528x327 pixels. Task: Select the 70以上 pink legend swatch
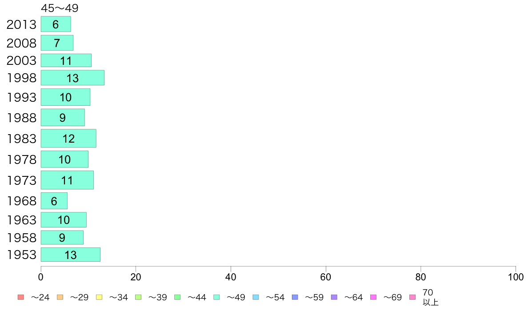tap(412, 297)
